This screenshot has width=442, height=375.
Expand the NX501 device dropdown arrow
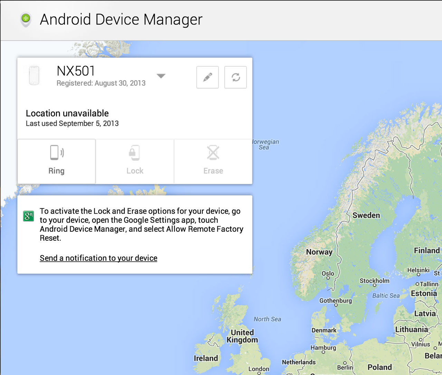point(161,76)
